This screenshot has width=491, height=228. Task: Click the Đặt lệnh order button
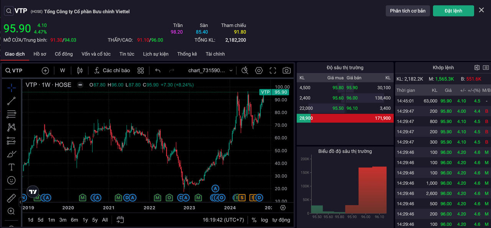453,11
